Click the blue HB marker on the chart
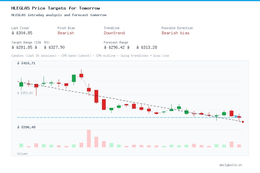This screenshot has width=260, height=173. [236, 116]
